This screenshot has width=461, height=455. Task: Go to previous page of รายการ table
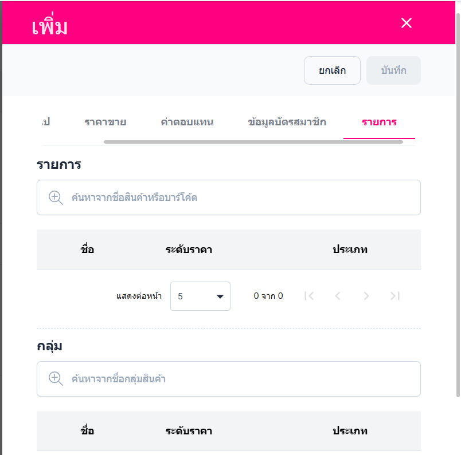pyautogui.click(x=338, y=296)
